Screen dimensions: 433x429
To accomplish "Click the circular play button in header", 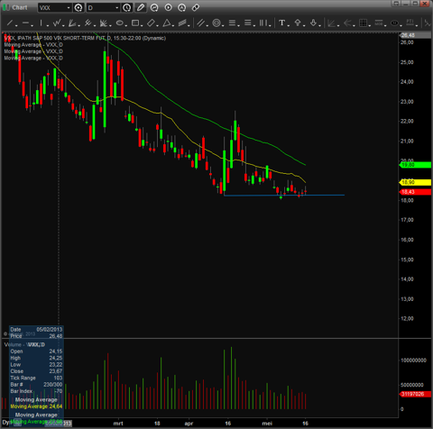I will click(169, 7).
